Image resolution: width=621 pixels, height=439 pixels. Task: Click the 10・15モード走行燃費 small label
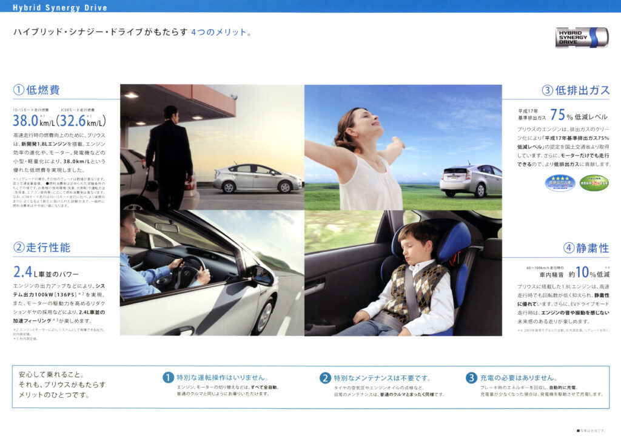[30, 110]
